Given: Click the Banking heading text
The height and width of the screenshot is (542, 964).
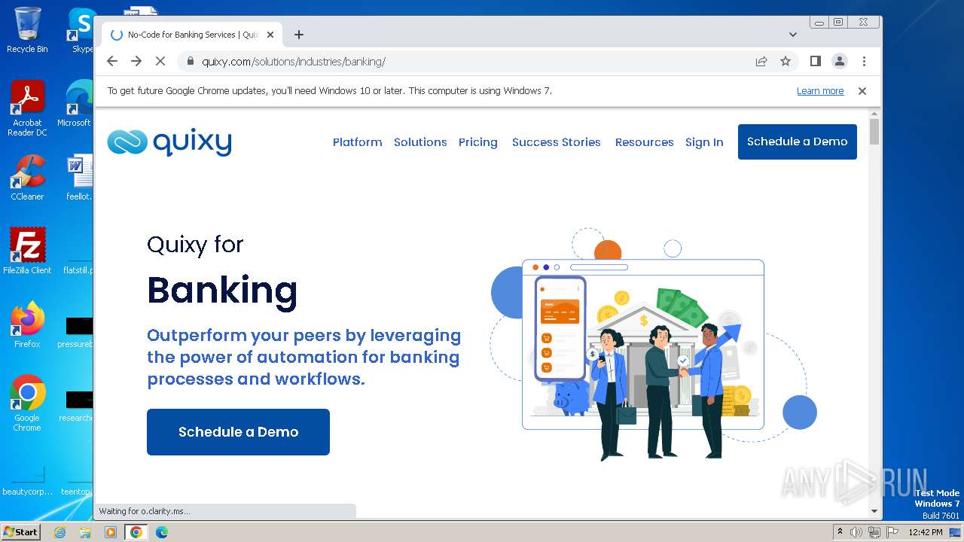Looking at the screenshot, I should click(x=222, y=291).
